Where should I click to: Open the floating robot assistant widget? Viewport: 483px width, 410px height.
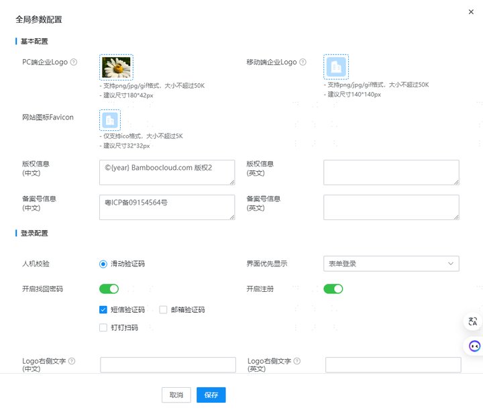coord(474,346)
